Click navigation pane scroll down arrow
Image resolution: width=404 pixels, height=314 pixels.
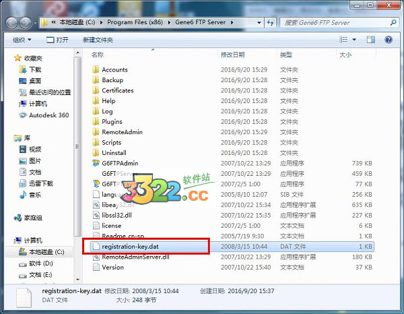click(x=78, y=279)
